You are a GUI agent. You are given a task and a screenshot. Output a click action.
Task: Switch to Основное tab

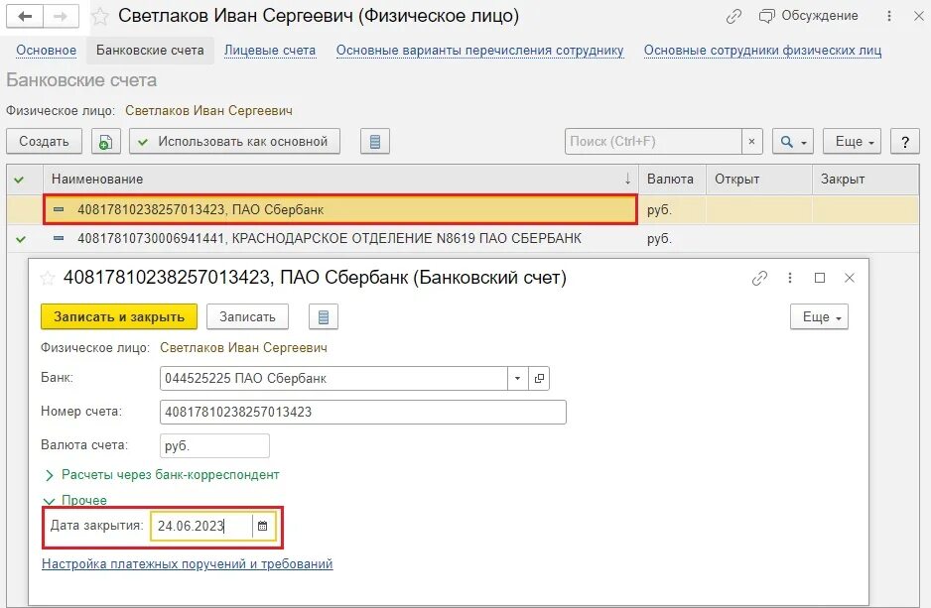point(47,51)
